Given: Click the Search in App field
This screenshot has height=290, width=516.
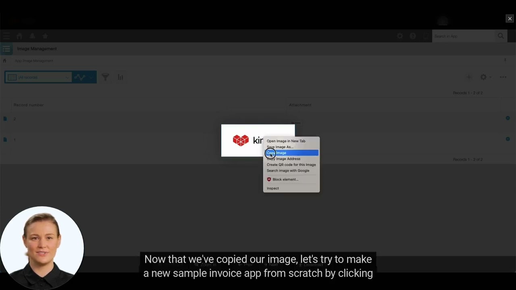Looking at the screenshot, I should point(463,36).
